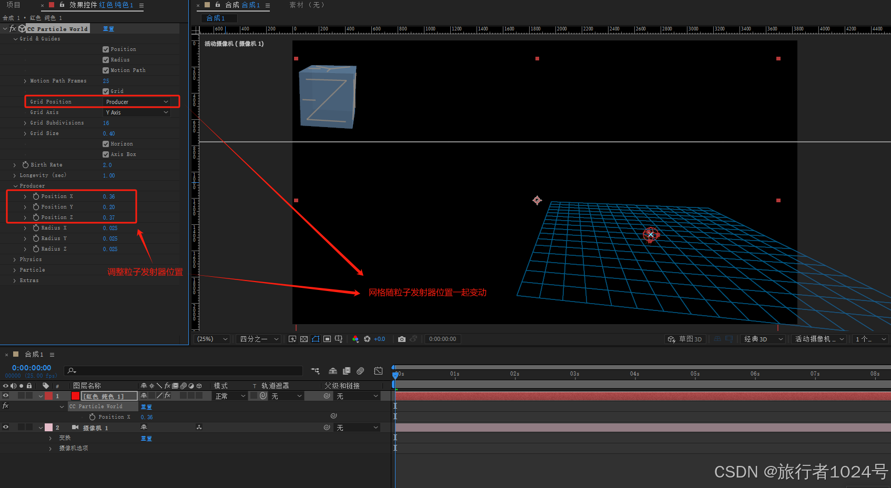Viewport: 891px width, 488px height.
Task: Click the parent pick whip for layer 1
Action: [327, 396]
